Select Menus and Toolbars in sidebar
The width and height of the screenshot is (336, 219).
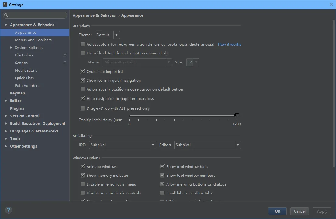(x=33, y=40)
